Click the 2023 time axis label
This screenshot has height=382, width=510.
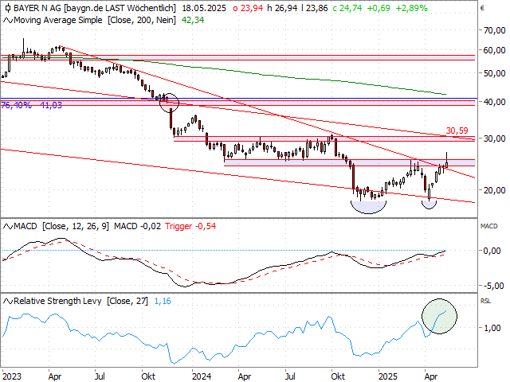coord(12,376)
